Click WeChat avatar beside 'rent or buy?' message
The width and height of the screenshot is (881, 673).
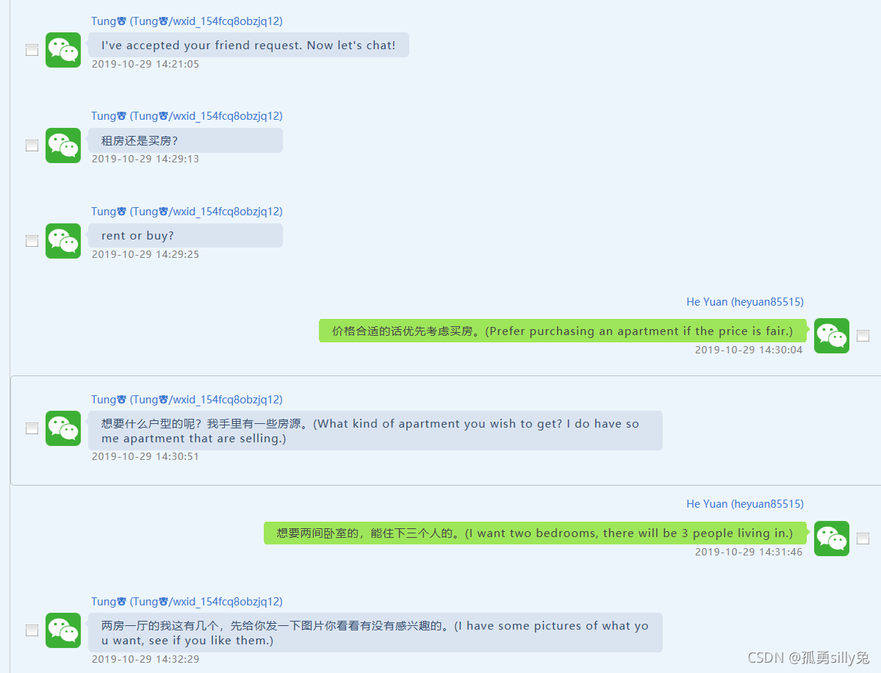pyautogui.click(x=63, y=241)
